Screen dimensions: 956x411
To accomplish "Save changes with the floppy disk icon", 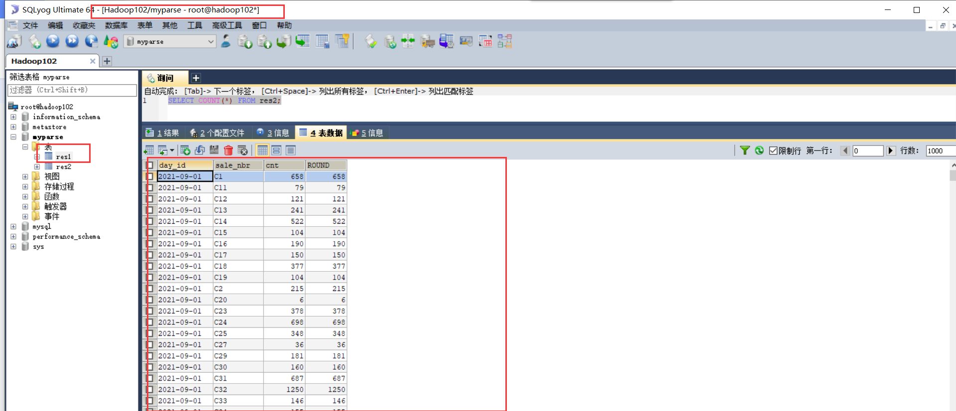I will click(x=214, y=150).
